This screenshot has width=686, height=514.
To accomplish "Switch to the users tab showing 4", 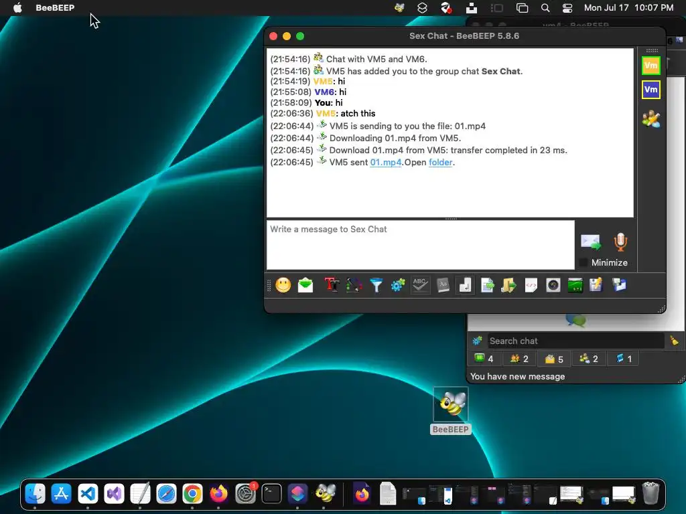I will tap(484, 359).
